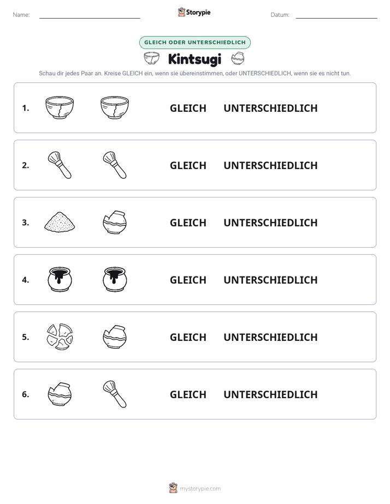Click the right brush icon in row 2

point(115,165)
